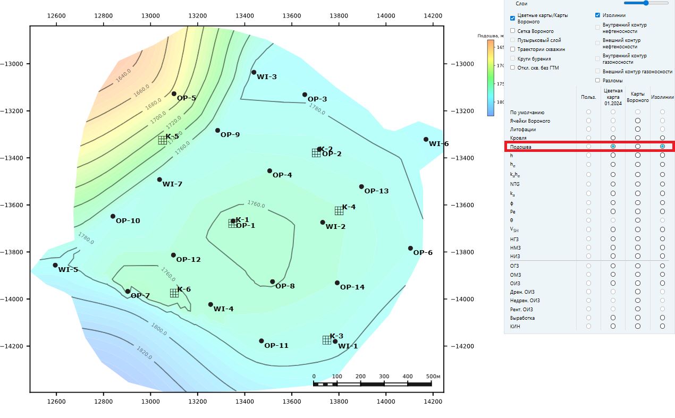Click the WI-3 injection well marker
The image size is (675, 418).
pos(254,72)
